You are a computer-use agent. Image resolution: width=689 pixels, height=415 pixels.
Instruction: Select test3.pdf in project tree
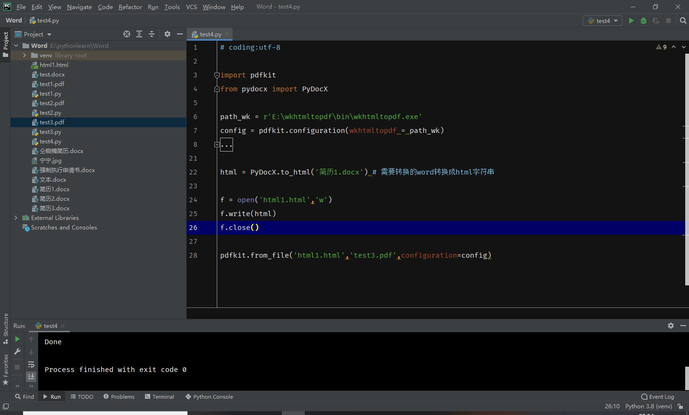[x=52, y=122]
